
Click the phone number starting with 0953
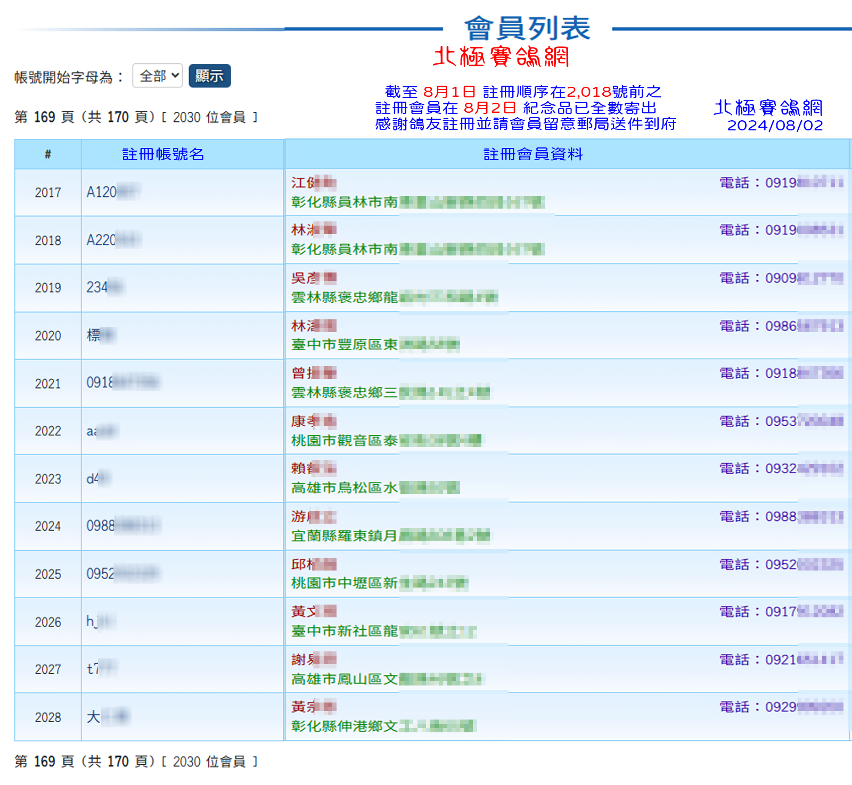click(781, 421)
